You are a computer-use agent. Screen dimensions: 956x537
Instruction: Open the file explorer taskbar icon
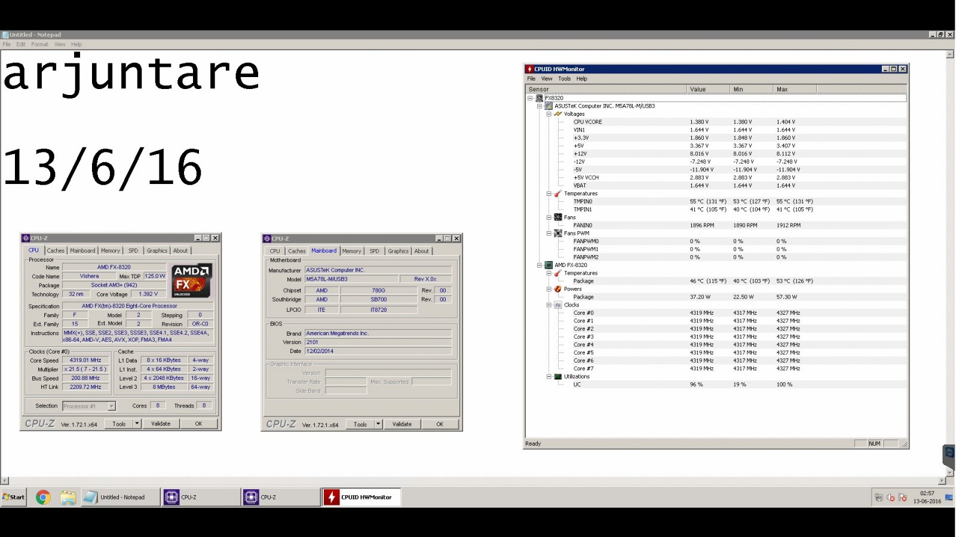[68, 497]
